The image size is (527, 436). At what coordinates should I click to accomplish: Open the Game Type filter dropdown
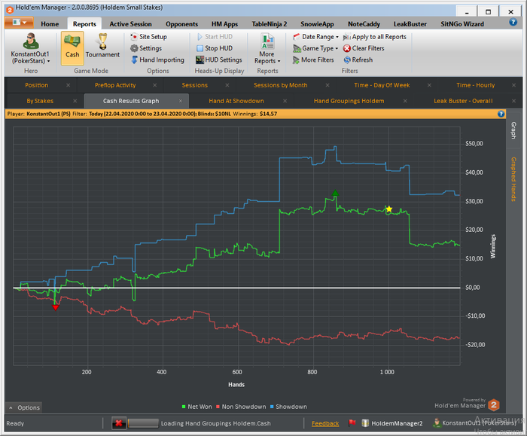point(315,48)
